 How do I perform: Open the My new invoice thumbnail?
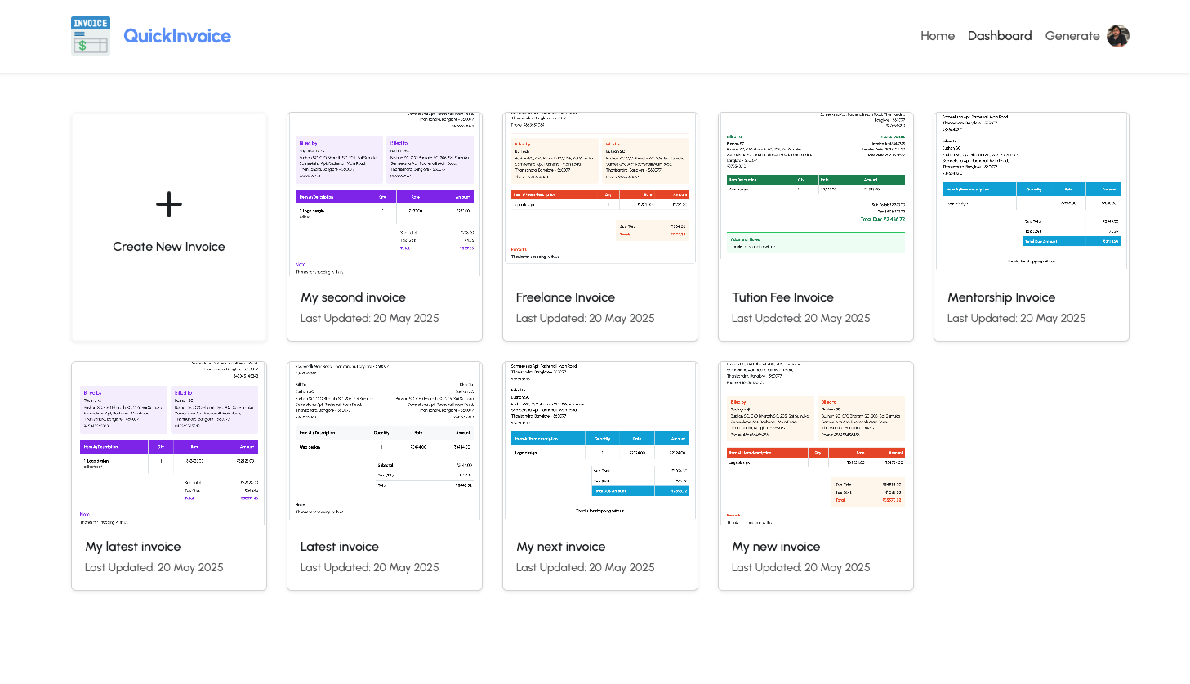816,443
